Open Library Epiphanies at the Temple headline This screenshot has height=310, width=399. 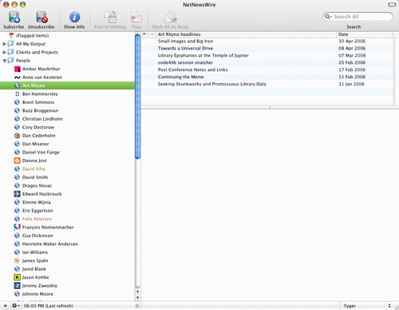203,55
